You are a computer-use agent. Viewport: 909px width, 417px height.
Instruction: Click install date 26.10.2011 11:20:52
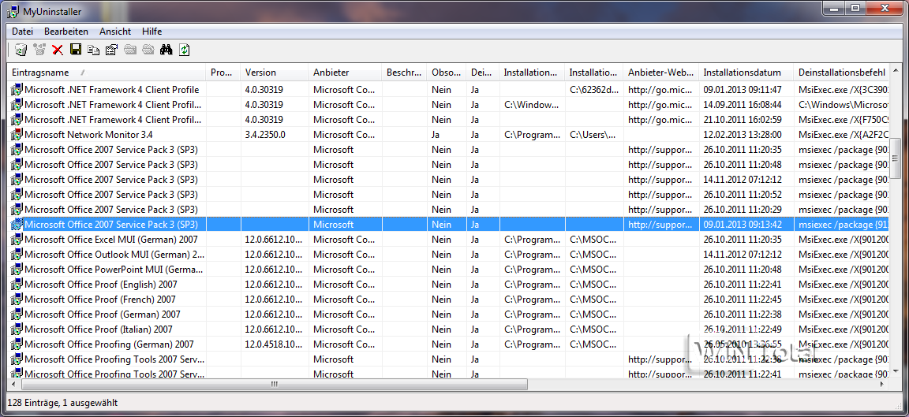pos(743,195)
